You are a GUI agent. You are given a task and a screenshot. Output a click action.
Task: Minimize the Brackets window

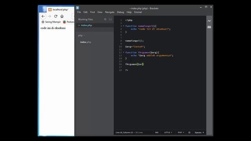200,7
